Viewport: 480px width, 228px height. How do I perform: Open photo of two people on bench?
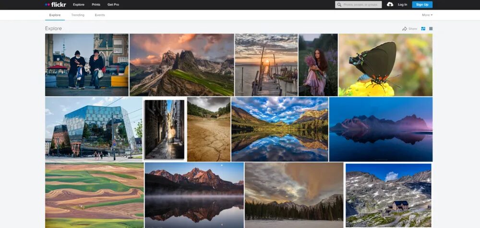pyautogui.click(x=86, y=65)
